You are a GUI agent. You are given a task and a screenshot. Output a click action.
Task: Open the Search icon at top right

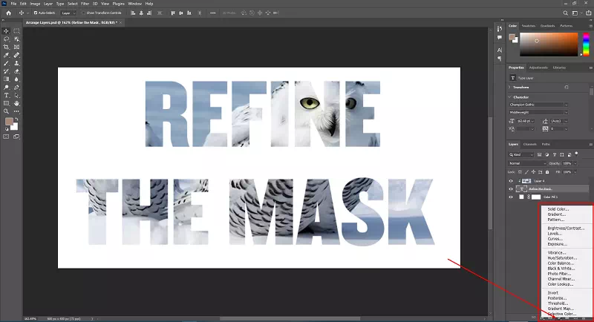click(565, 13)
